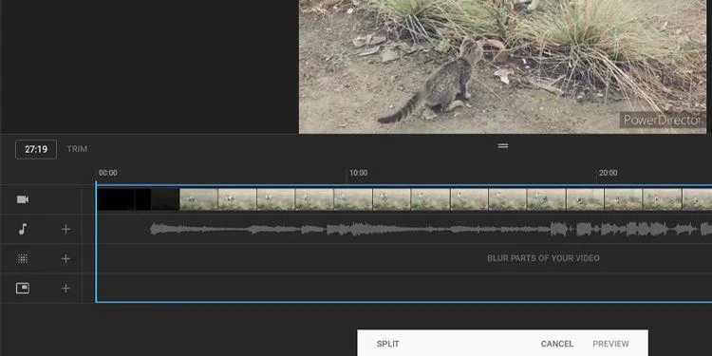Click the 27:19 timecode field
This screenshot has height=356, width=712.
[36, 149]
